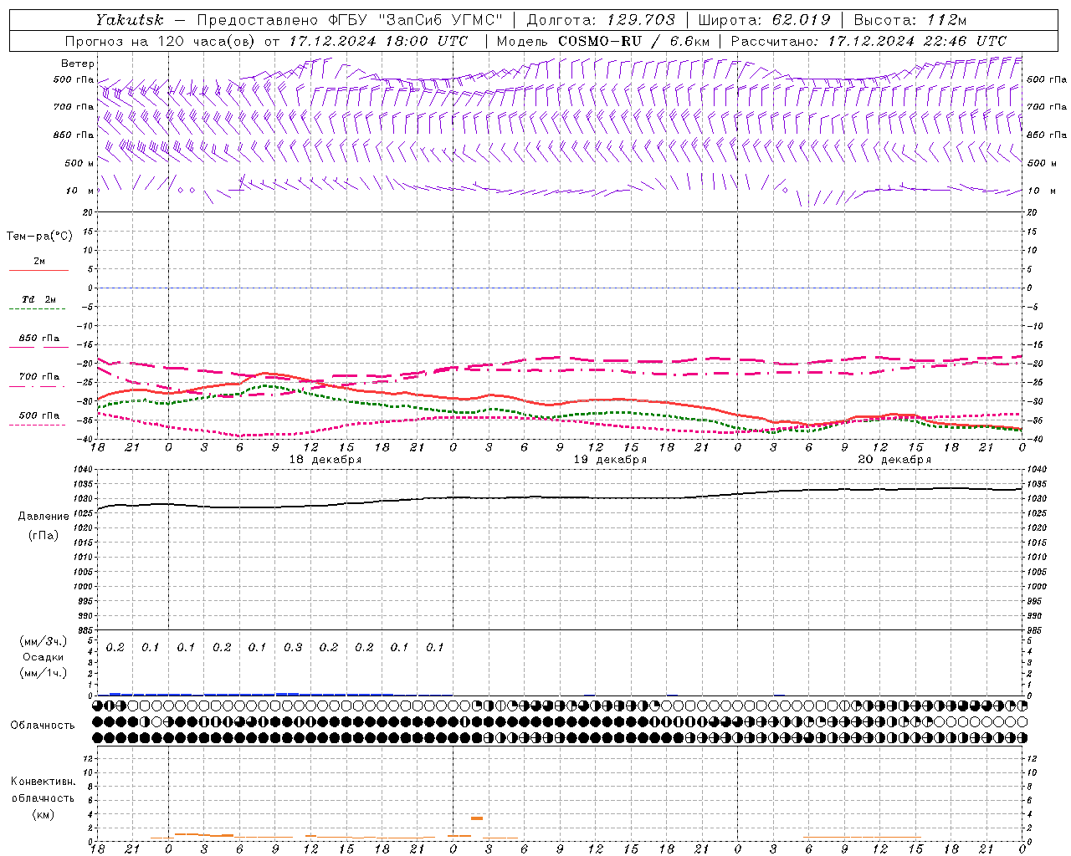Click the 0.3 precipitation amount value

293,647
